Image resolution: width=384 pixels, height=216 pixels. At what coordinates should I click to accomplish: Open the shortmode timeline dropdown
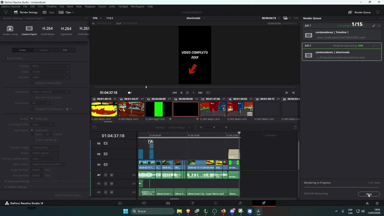[195, 18]
